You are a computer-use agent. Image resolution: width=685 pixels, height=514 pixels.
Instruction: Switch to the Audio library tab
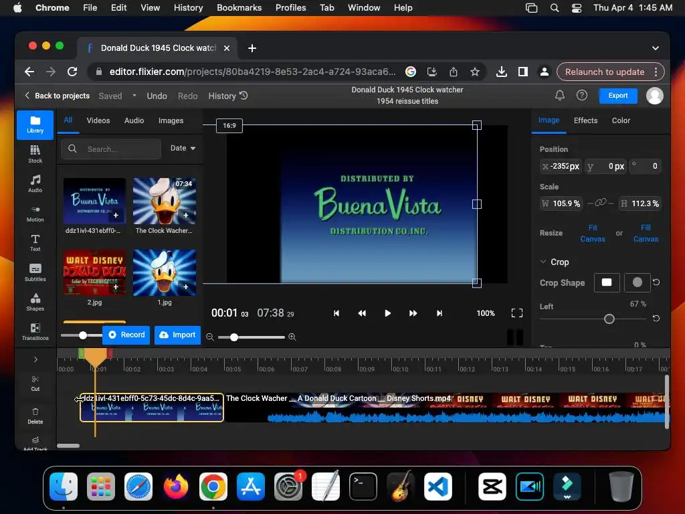134,120
